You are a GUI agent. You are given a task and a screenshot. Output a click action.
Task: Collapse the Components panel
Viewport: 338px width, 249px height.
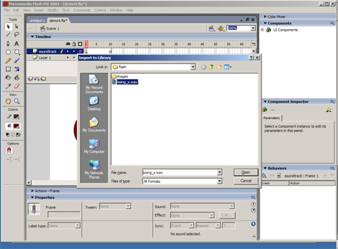click(x=265, y=23)
